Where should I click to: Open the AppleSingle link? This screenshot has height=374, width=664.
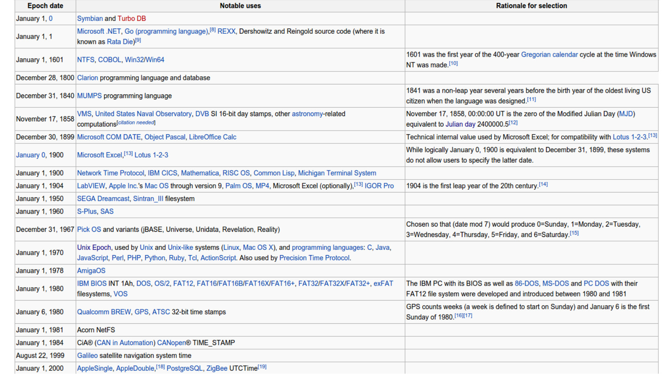(x=95, y=369)
